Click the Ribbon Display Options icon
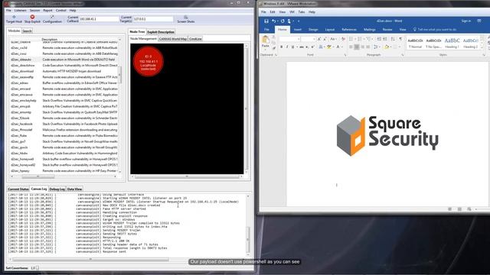 coord(479,21)
